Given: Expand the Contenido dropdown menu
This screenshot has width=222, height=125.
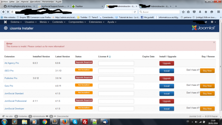Looking at the screenshot, I should click(59, 22).
